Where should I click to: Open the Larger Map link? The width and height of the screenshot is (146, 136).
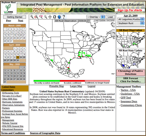76,86
